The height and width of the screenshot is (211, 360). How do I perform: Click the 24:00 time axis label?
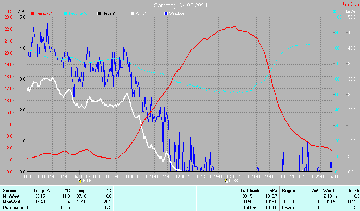(x=333, y=177)
